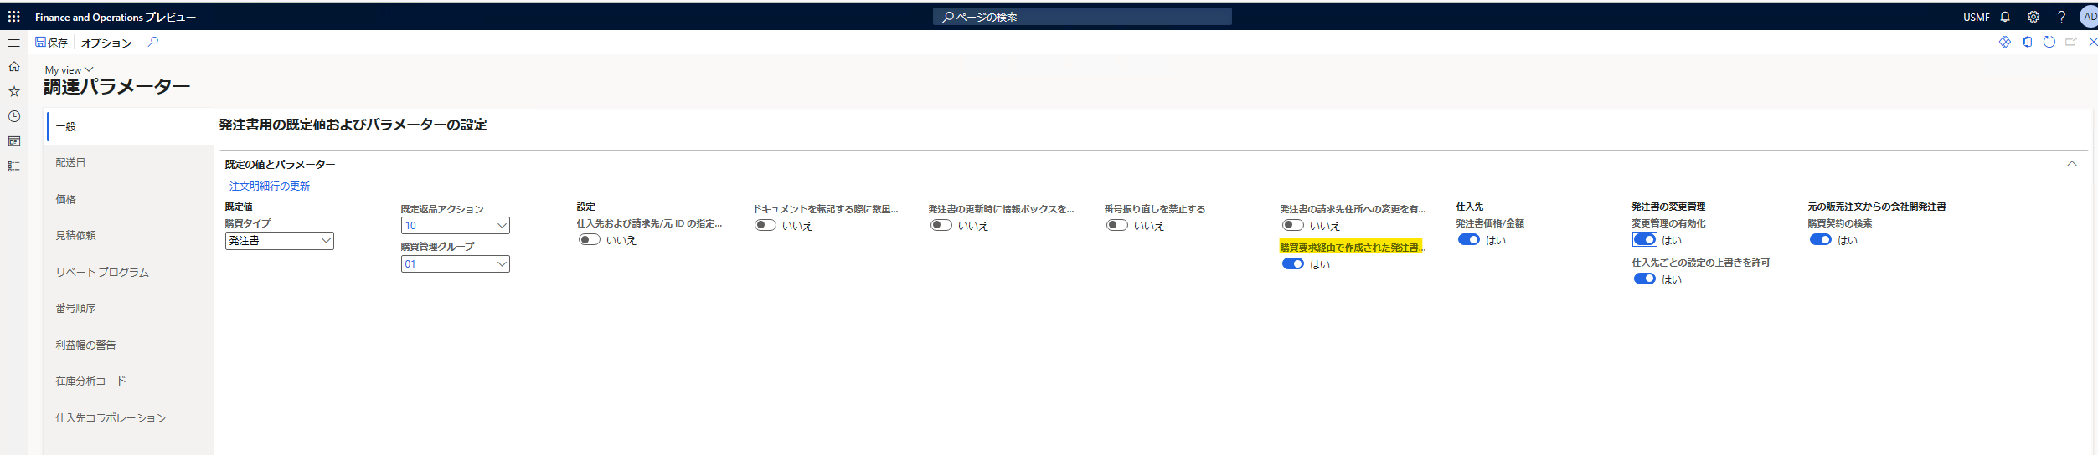Open the app launcher waffle icon
This screenshot has height=455, width=2098.
tap(14, 16)
